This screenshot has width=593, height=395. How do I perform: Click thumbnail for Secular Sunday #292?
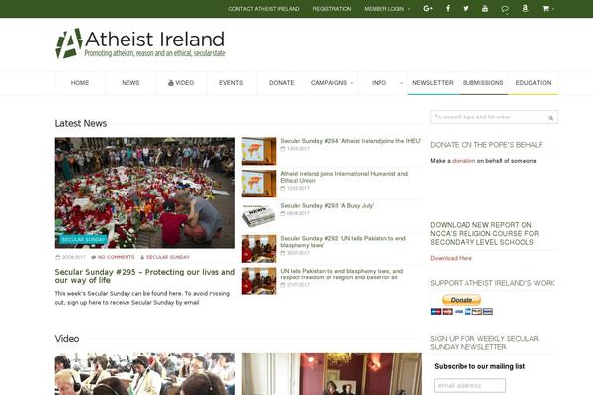click(259, 249)
